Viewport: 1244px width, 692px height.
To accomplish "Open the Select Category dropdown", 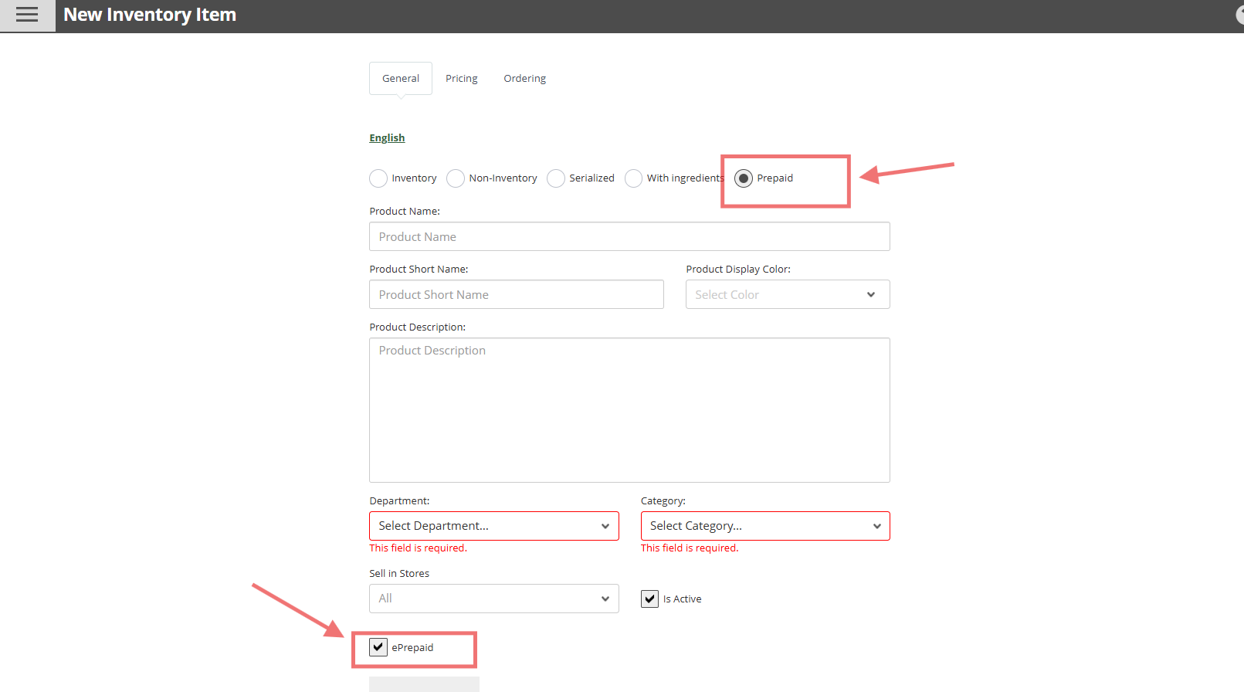I will coord(764,526).
